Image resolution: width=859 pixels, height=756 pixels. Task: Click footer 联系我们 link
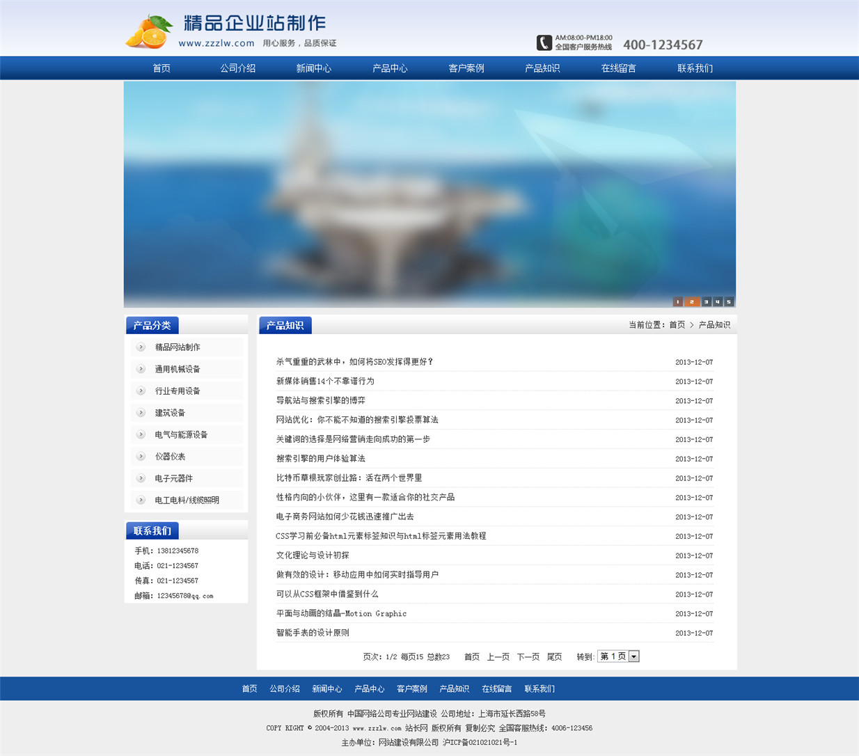pos(539,689)
